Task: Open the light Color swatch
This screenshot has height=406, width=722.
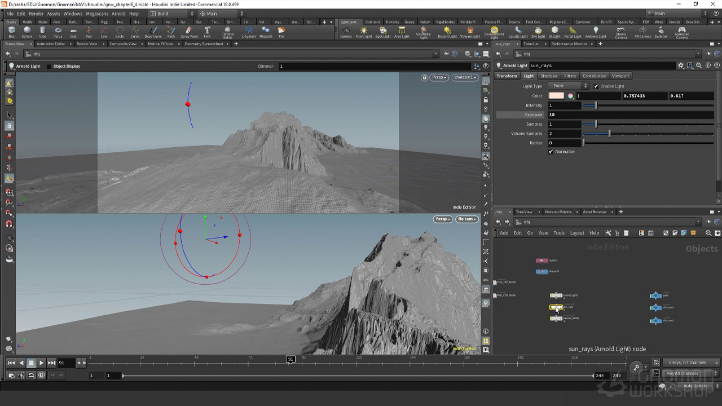Action: (556, 96)
